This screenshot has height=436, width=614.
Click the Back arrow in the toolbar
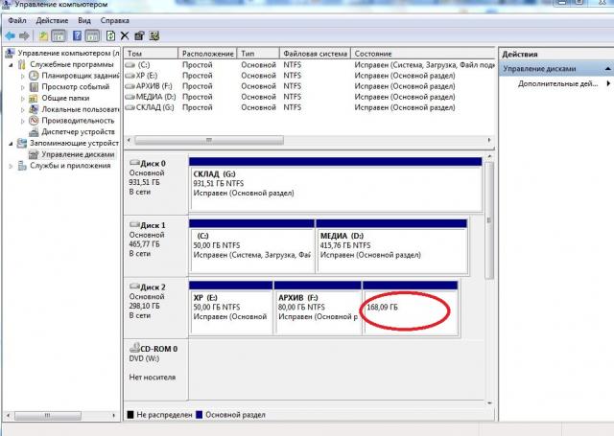click(x=10, y=35)
